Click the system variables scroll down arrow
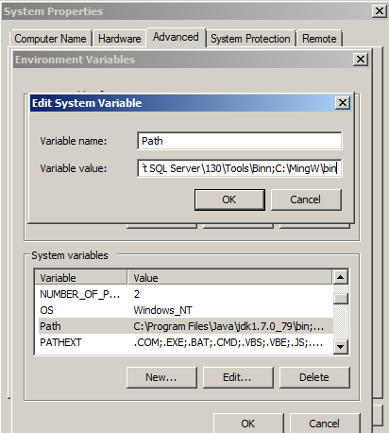Viewport: 389px width, 433px height. tap(340, 347)
